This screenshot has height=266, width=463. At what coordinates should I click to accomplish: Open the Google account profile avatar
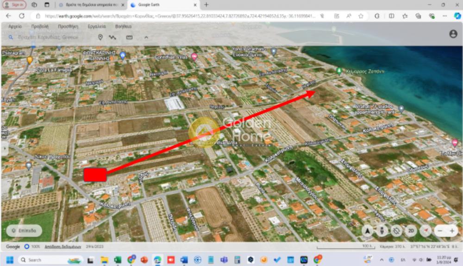click(453, 34)
